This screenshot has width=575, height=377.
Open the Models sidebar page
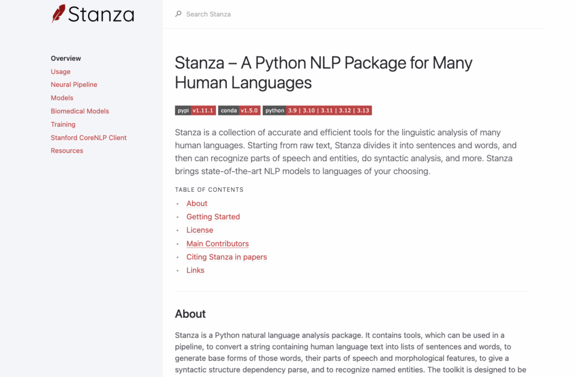click(x=62, y=98)
